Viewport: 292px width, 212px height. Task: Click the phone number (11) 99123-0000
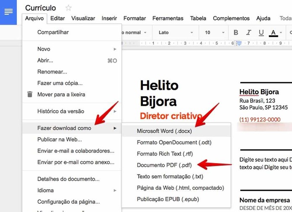pyautogui.click(x=260, y=119)
